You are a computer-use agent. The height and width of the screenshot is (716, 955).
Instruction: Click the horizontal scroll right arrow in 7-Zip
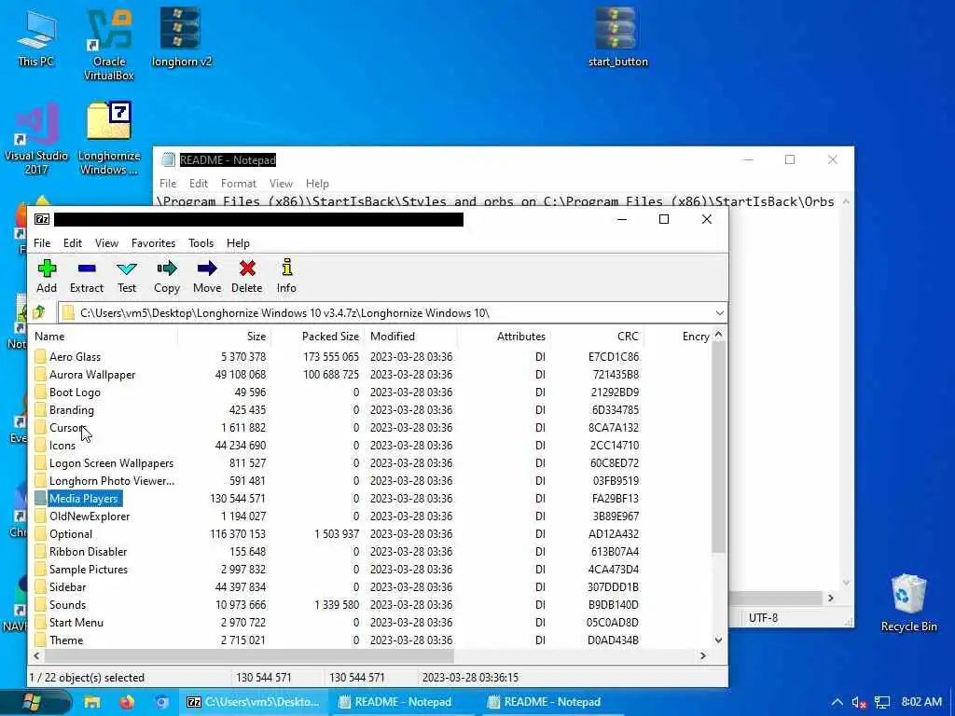703,655
